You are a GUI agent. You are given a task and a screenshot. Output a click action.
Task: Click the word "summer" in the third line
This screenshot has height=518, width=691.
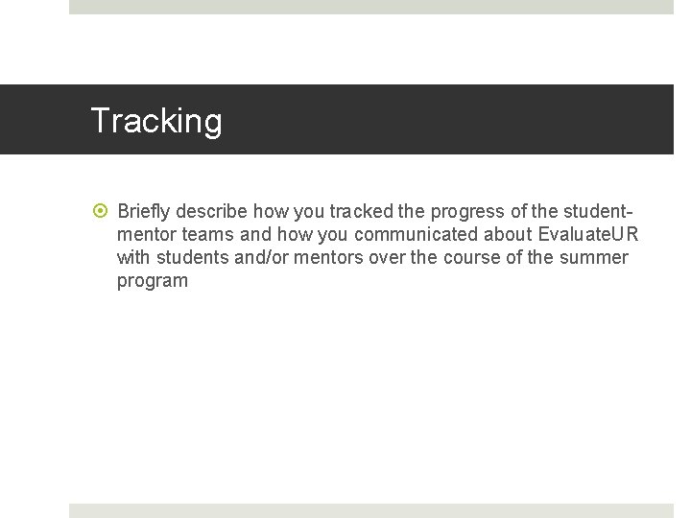click(x=595, y=258)
